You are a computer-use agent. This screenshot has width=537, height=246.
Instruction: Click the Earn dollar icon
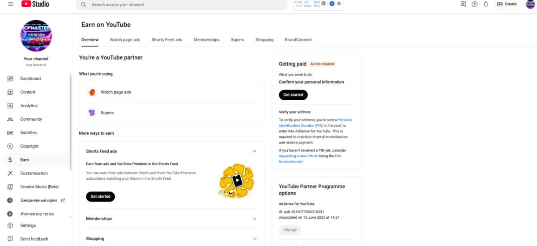point(10,160)
